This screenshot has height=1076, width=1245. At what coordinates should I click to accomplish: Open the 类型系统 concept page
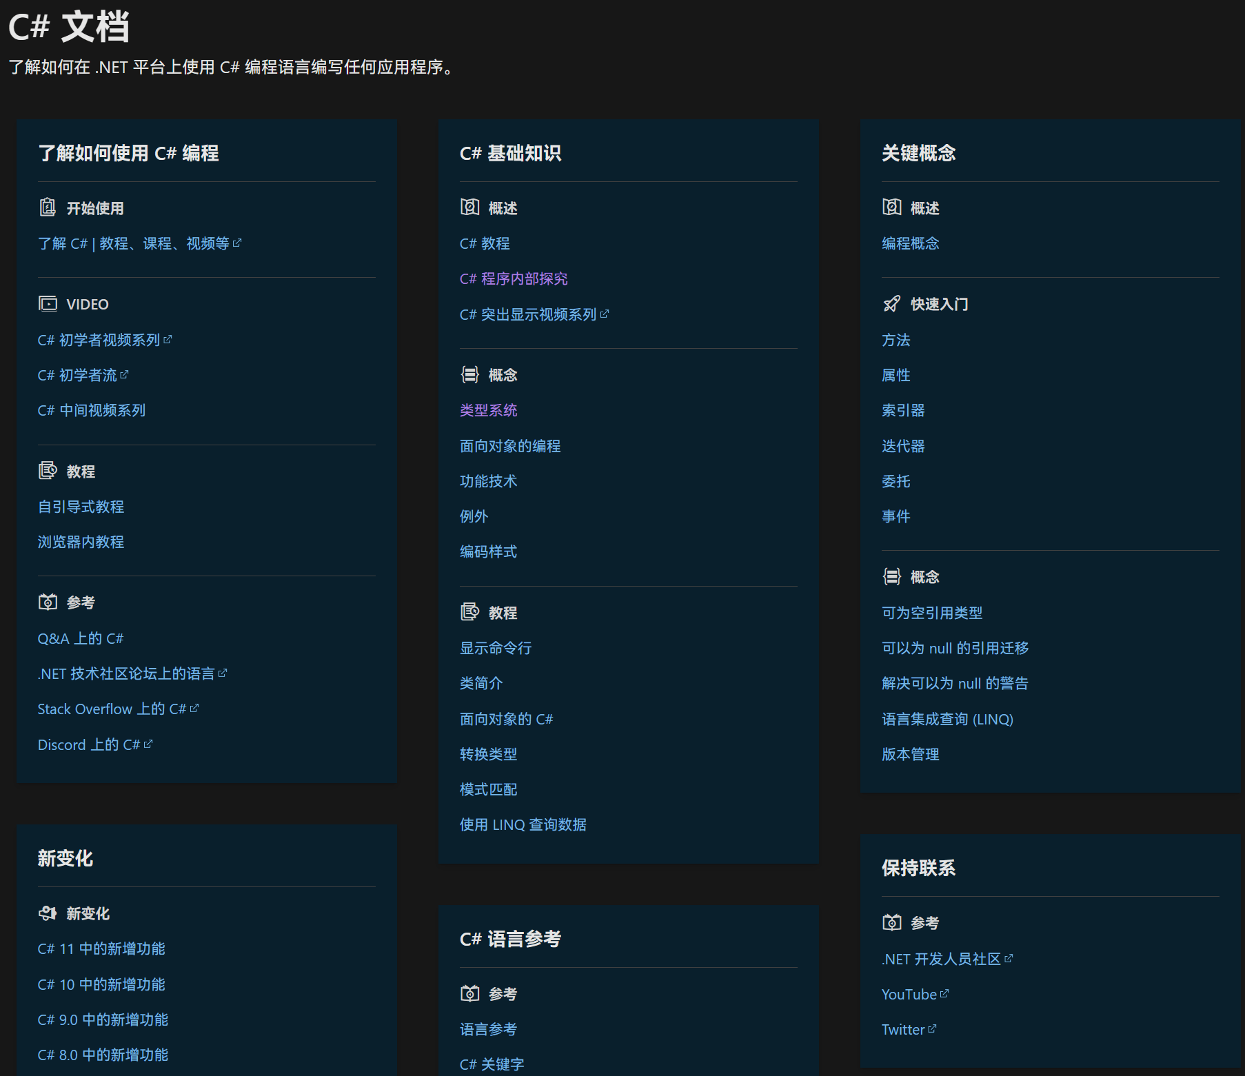click(x=488, y=410)
